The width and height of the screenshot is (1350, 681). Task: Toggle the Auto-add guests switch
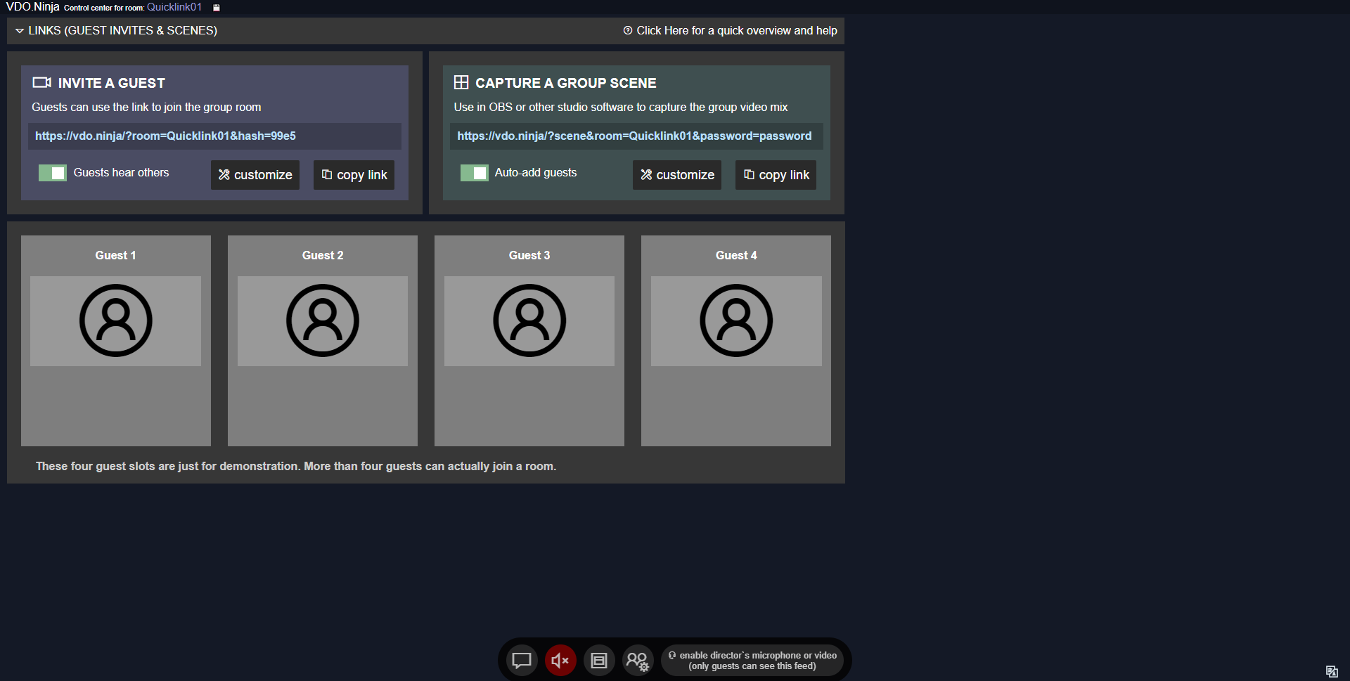pyautogui.click(x=475, y=173)
